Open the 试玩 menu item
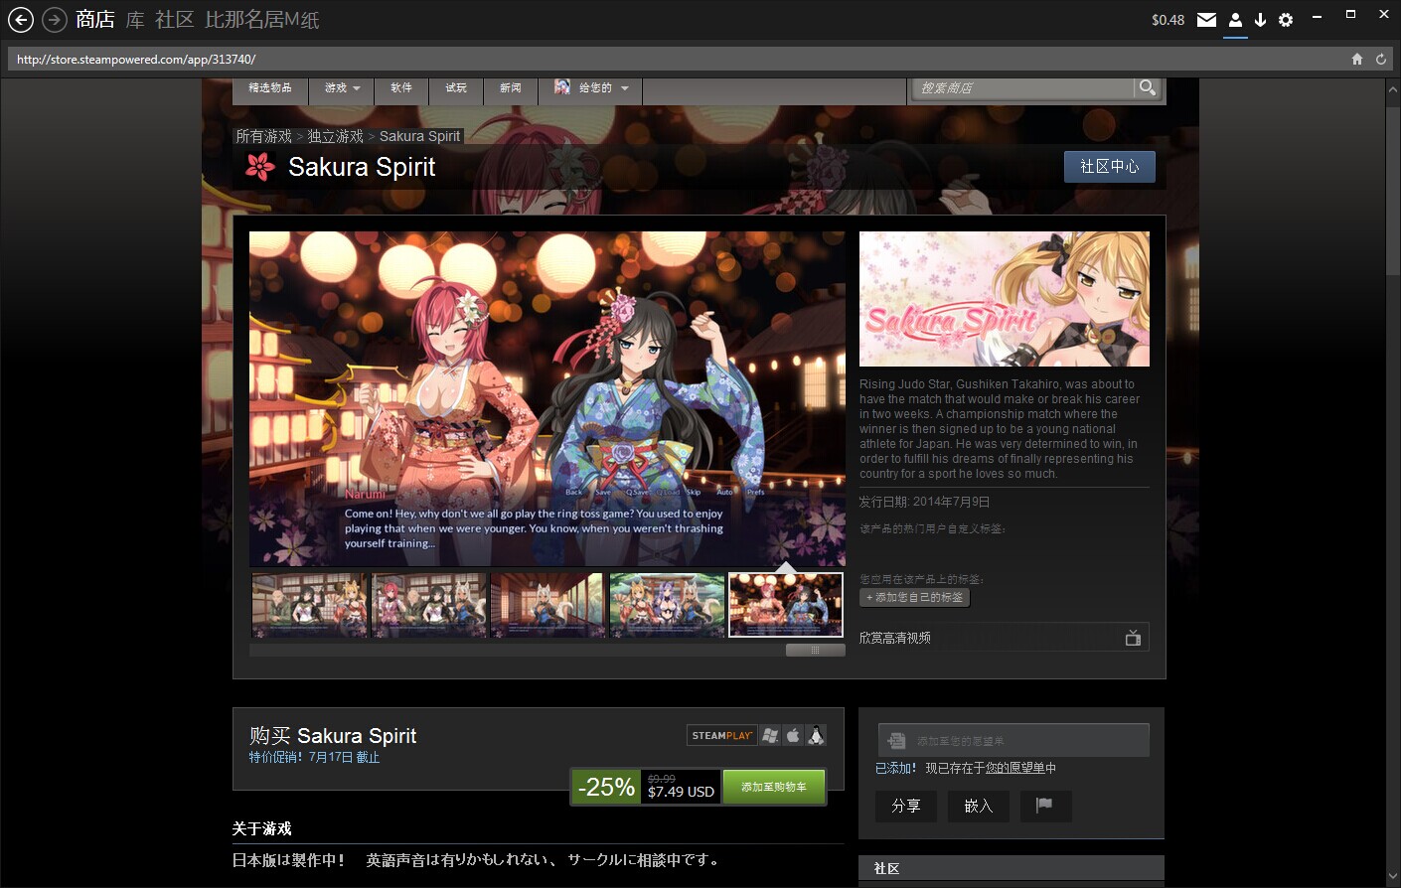The height and width of the screenshot is (888, 1401). pos(456,87)
